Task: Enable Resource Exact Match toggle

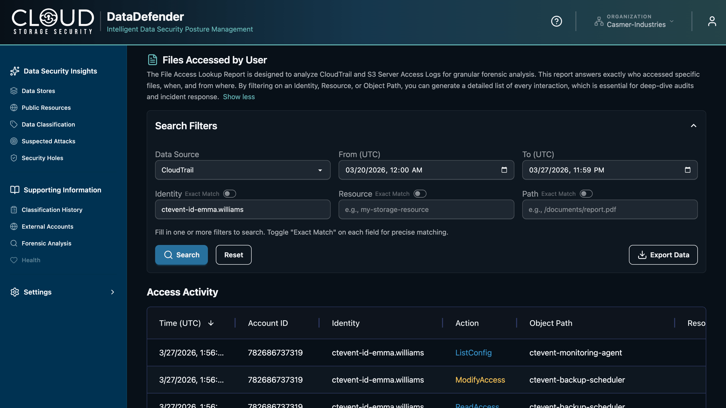Action: pyautogui.click(x=420, y=194)
